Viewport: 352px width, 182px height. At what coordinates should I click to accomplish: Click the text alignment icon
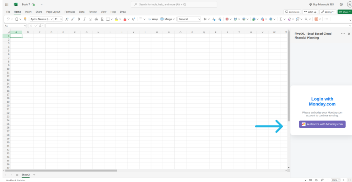[x=141, y=19]
